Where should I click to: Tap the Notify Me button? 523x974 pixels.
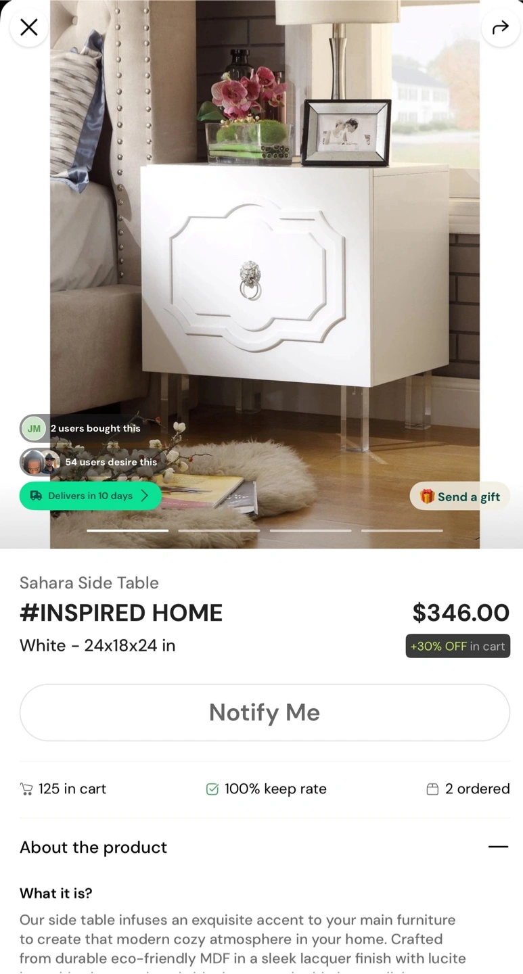coord(265,712)
